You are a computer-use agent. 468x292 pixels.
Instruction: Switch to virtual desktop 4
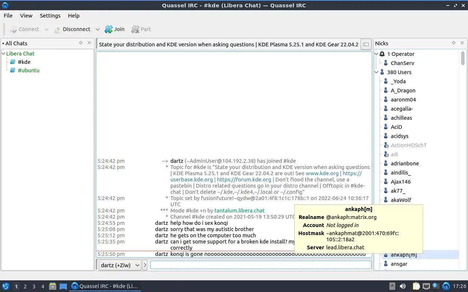point(42,287)
